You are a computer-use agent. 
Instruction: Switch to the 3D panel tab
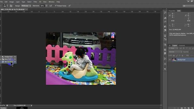click(x=170, y=45)
